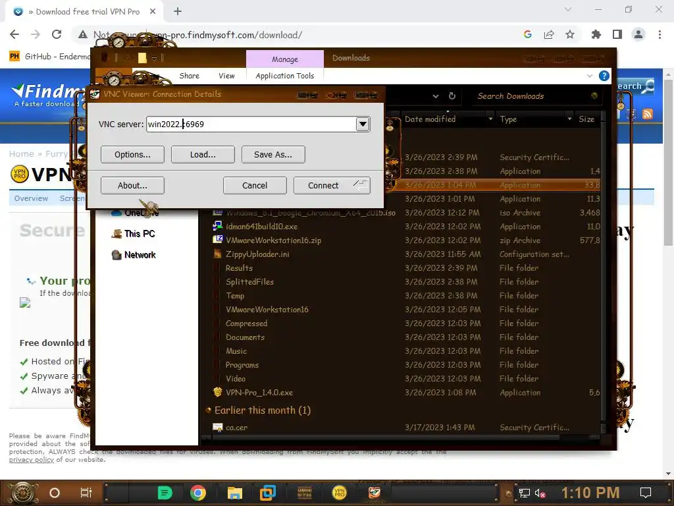Click the Home breadcrumb link on the webpage
The width and height of the screenshot is (674, 506).
[x=22, y=154]
